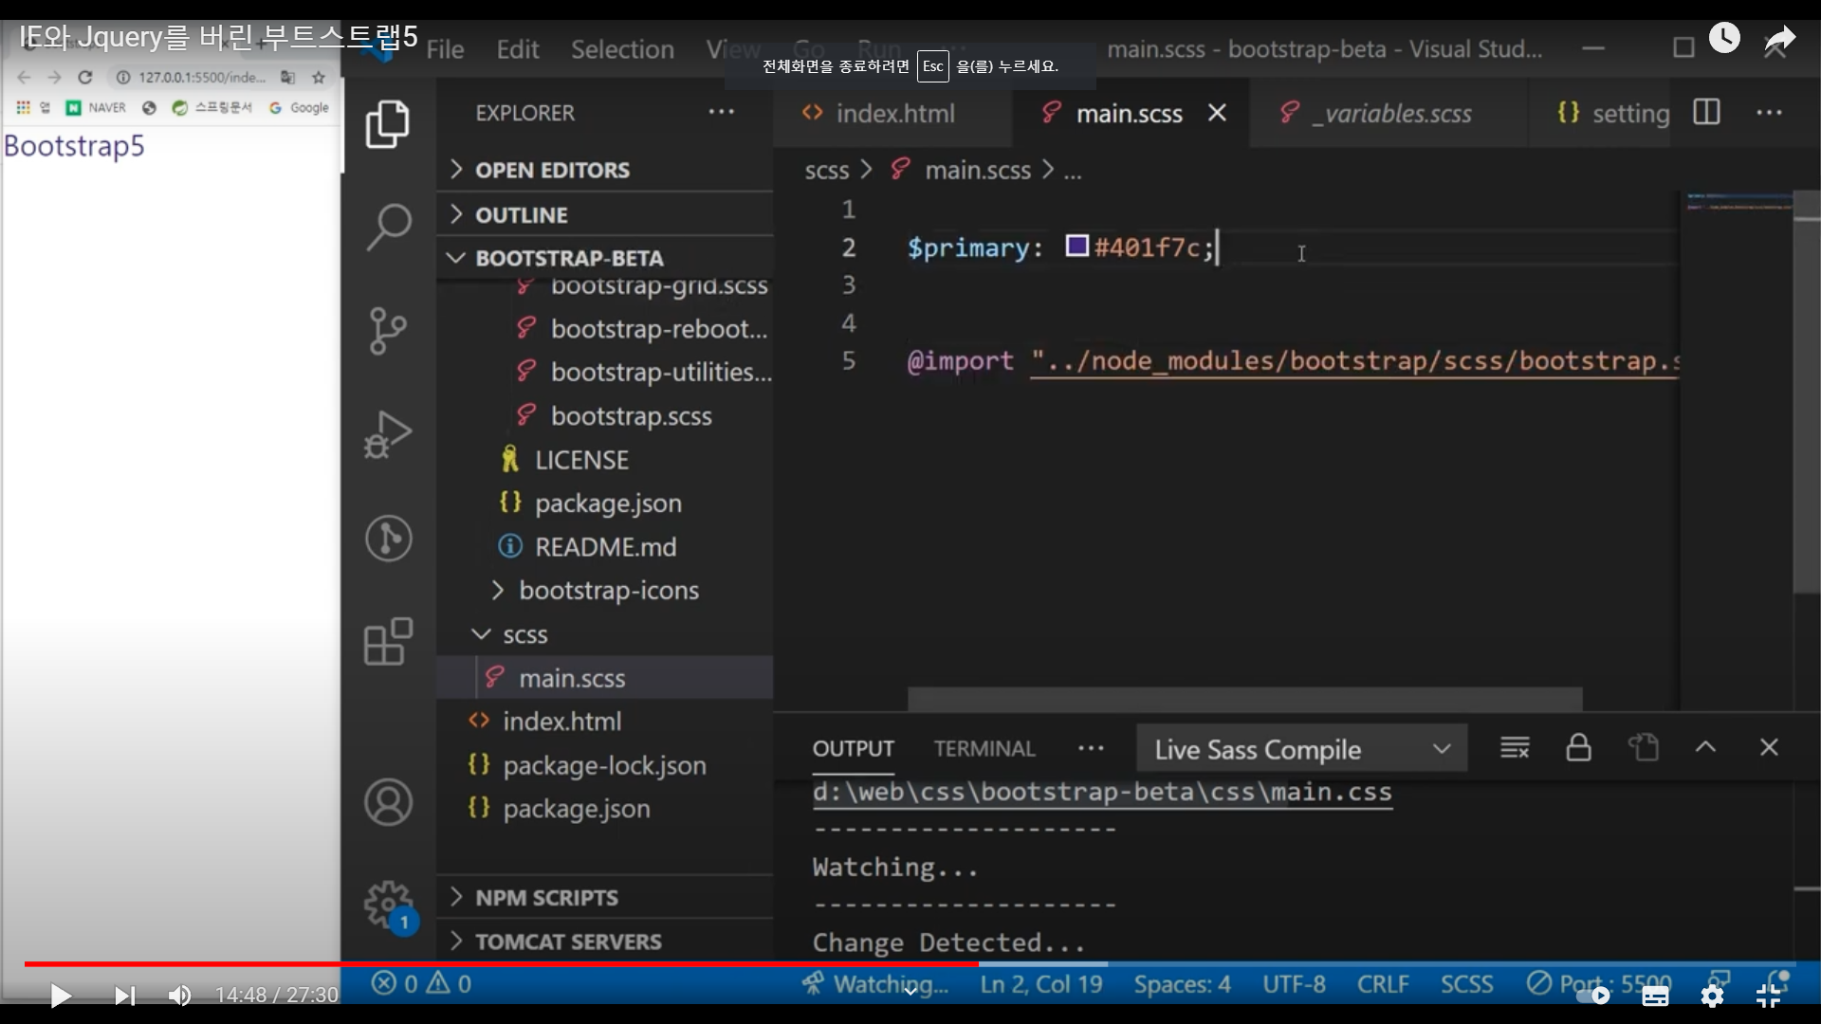1821x1024 pixels.
Task: Open YouTube player settings gear
Action: 1712,995
